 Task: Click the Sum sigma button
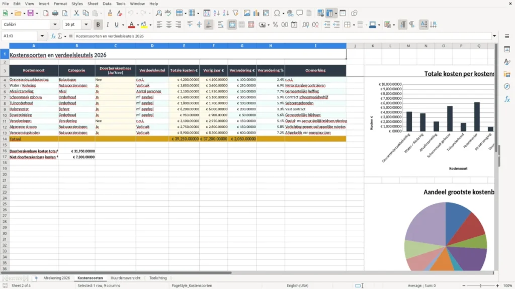coord(60,36)
